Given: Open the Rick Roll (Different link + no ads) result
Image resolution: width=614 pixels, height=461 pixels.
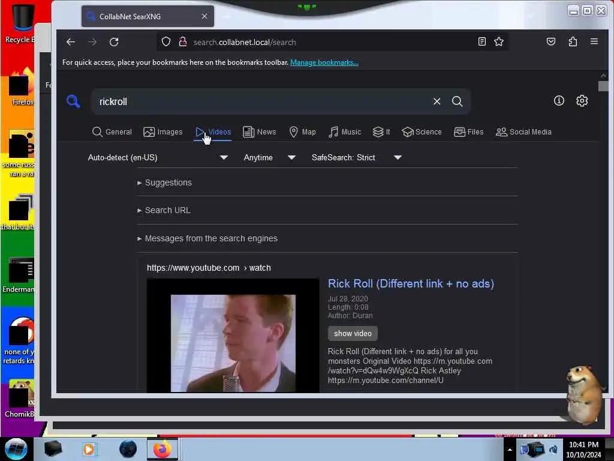Looking at the screenshot, I should click(411, 284).
